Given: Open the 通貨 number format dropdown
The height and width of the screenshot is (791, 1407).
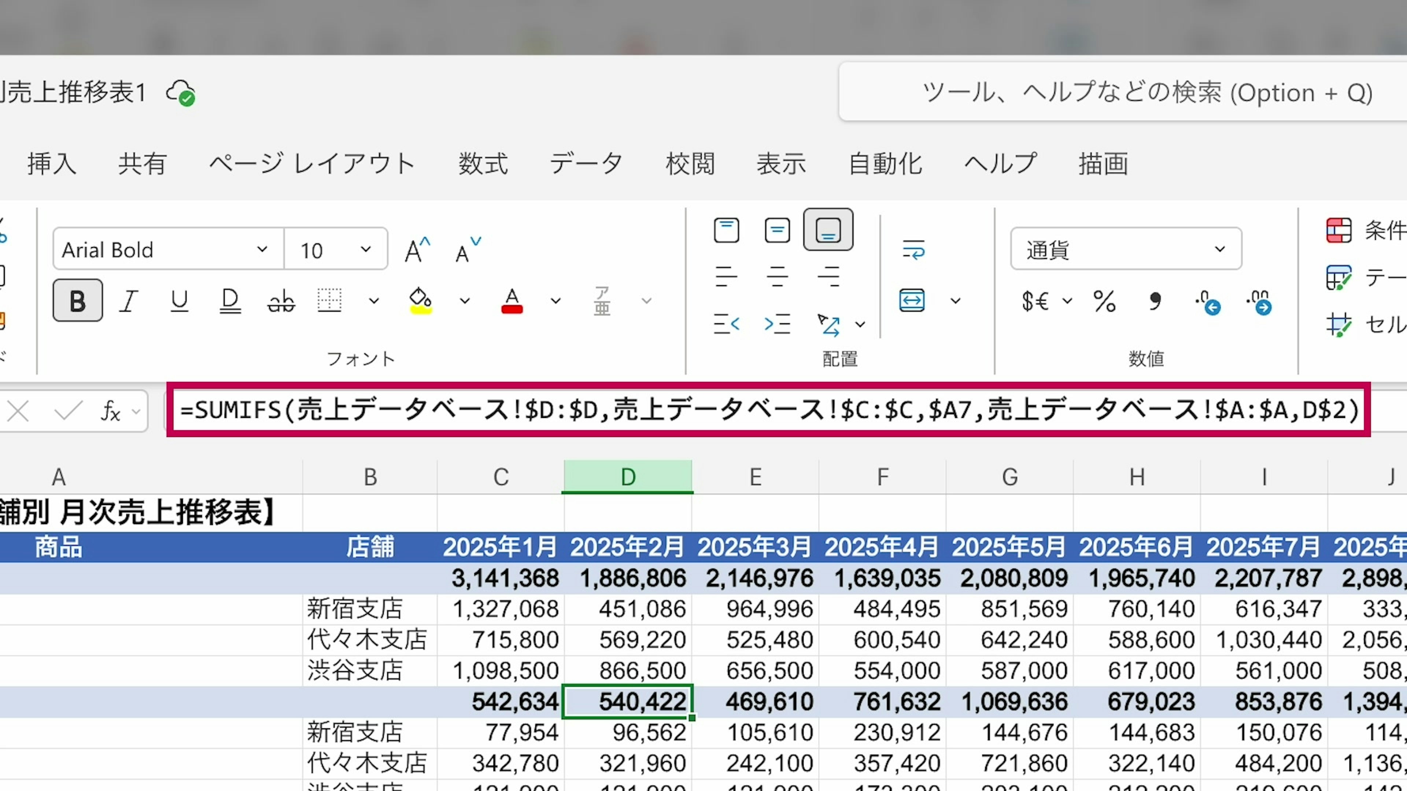Looking at the screenshot, I should click(x=1219, y=249).
